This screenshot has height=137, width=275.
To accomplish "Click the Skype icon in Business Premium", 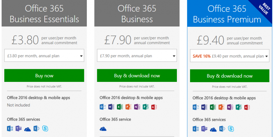I will pyautogui.click(x=231, y=129).
